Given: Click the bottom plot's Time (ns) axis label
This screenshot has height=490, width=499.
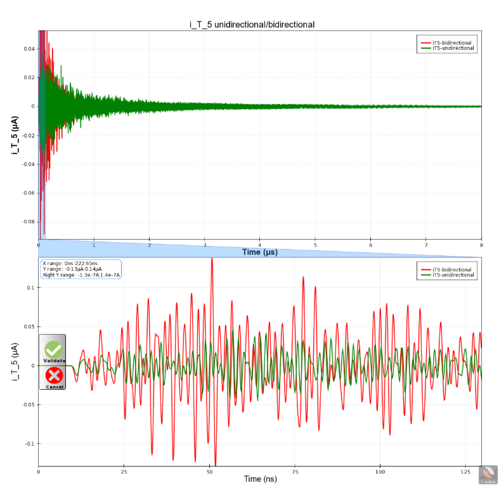Looking at the screenshot, I should (x=259, y=479).
